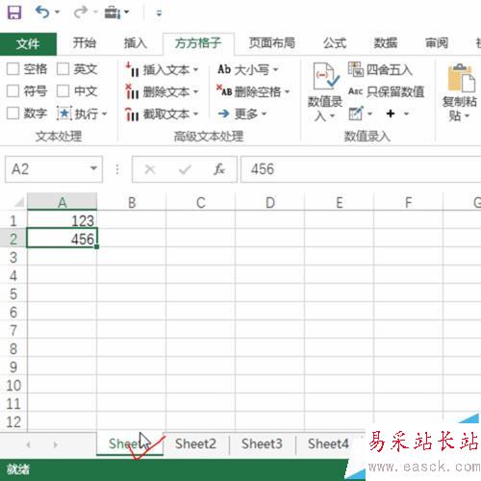Click the 复制粘贴 clipboard icon

(462, 77)
